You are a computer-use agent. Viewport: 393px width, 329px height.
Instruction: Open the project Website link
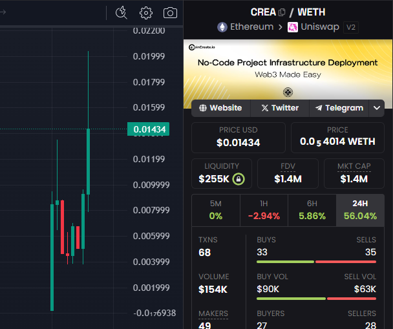[x=221, y=108]
